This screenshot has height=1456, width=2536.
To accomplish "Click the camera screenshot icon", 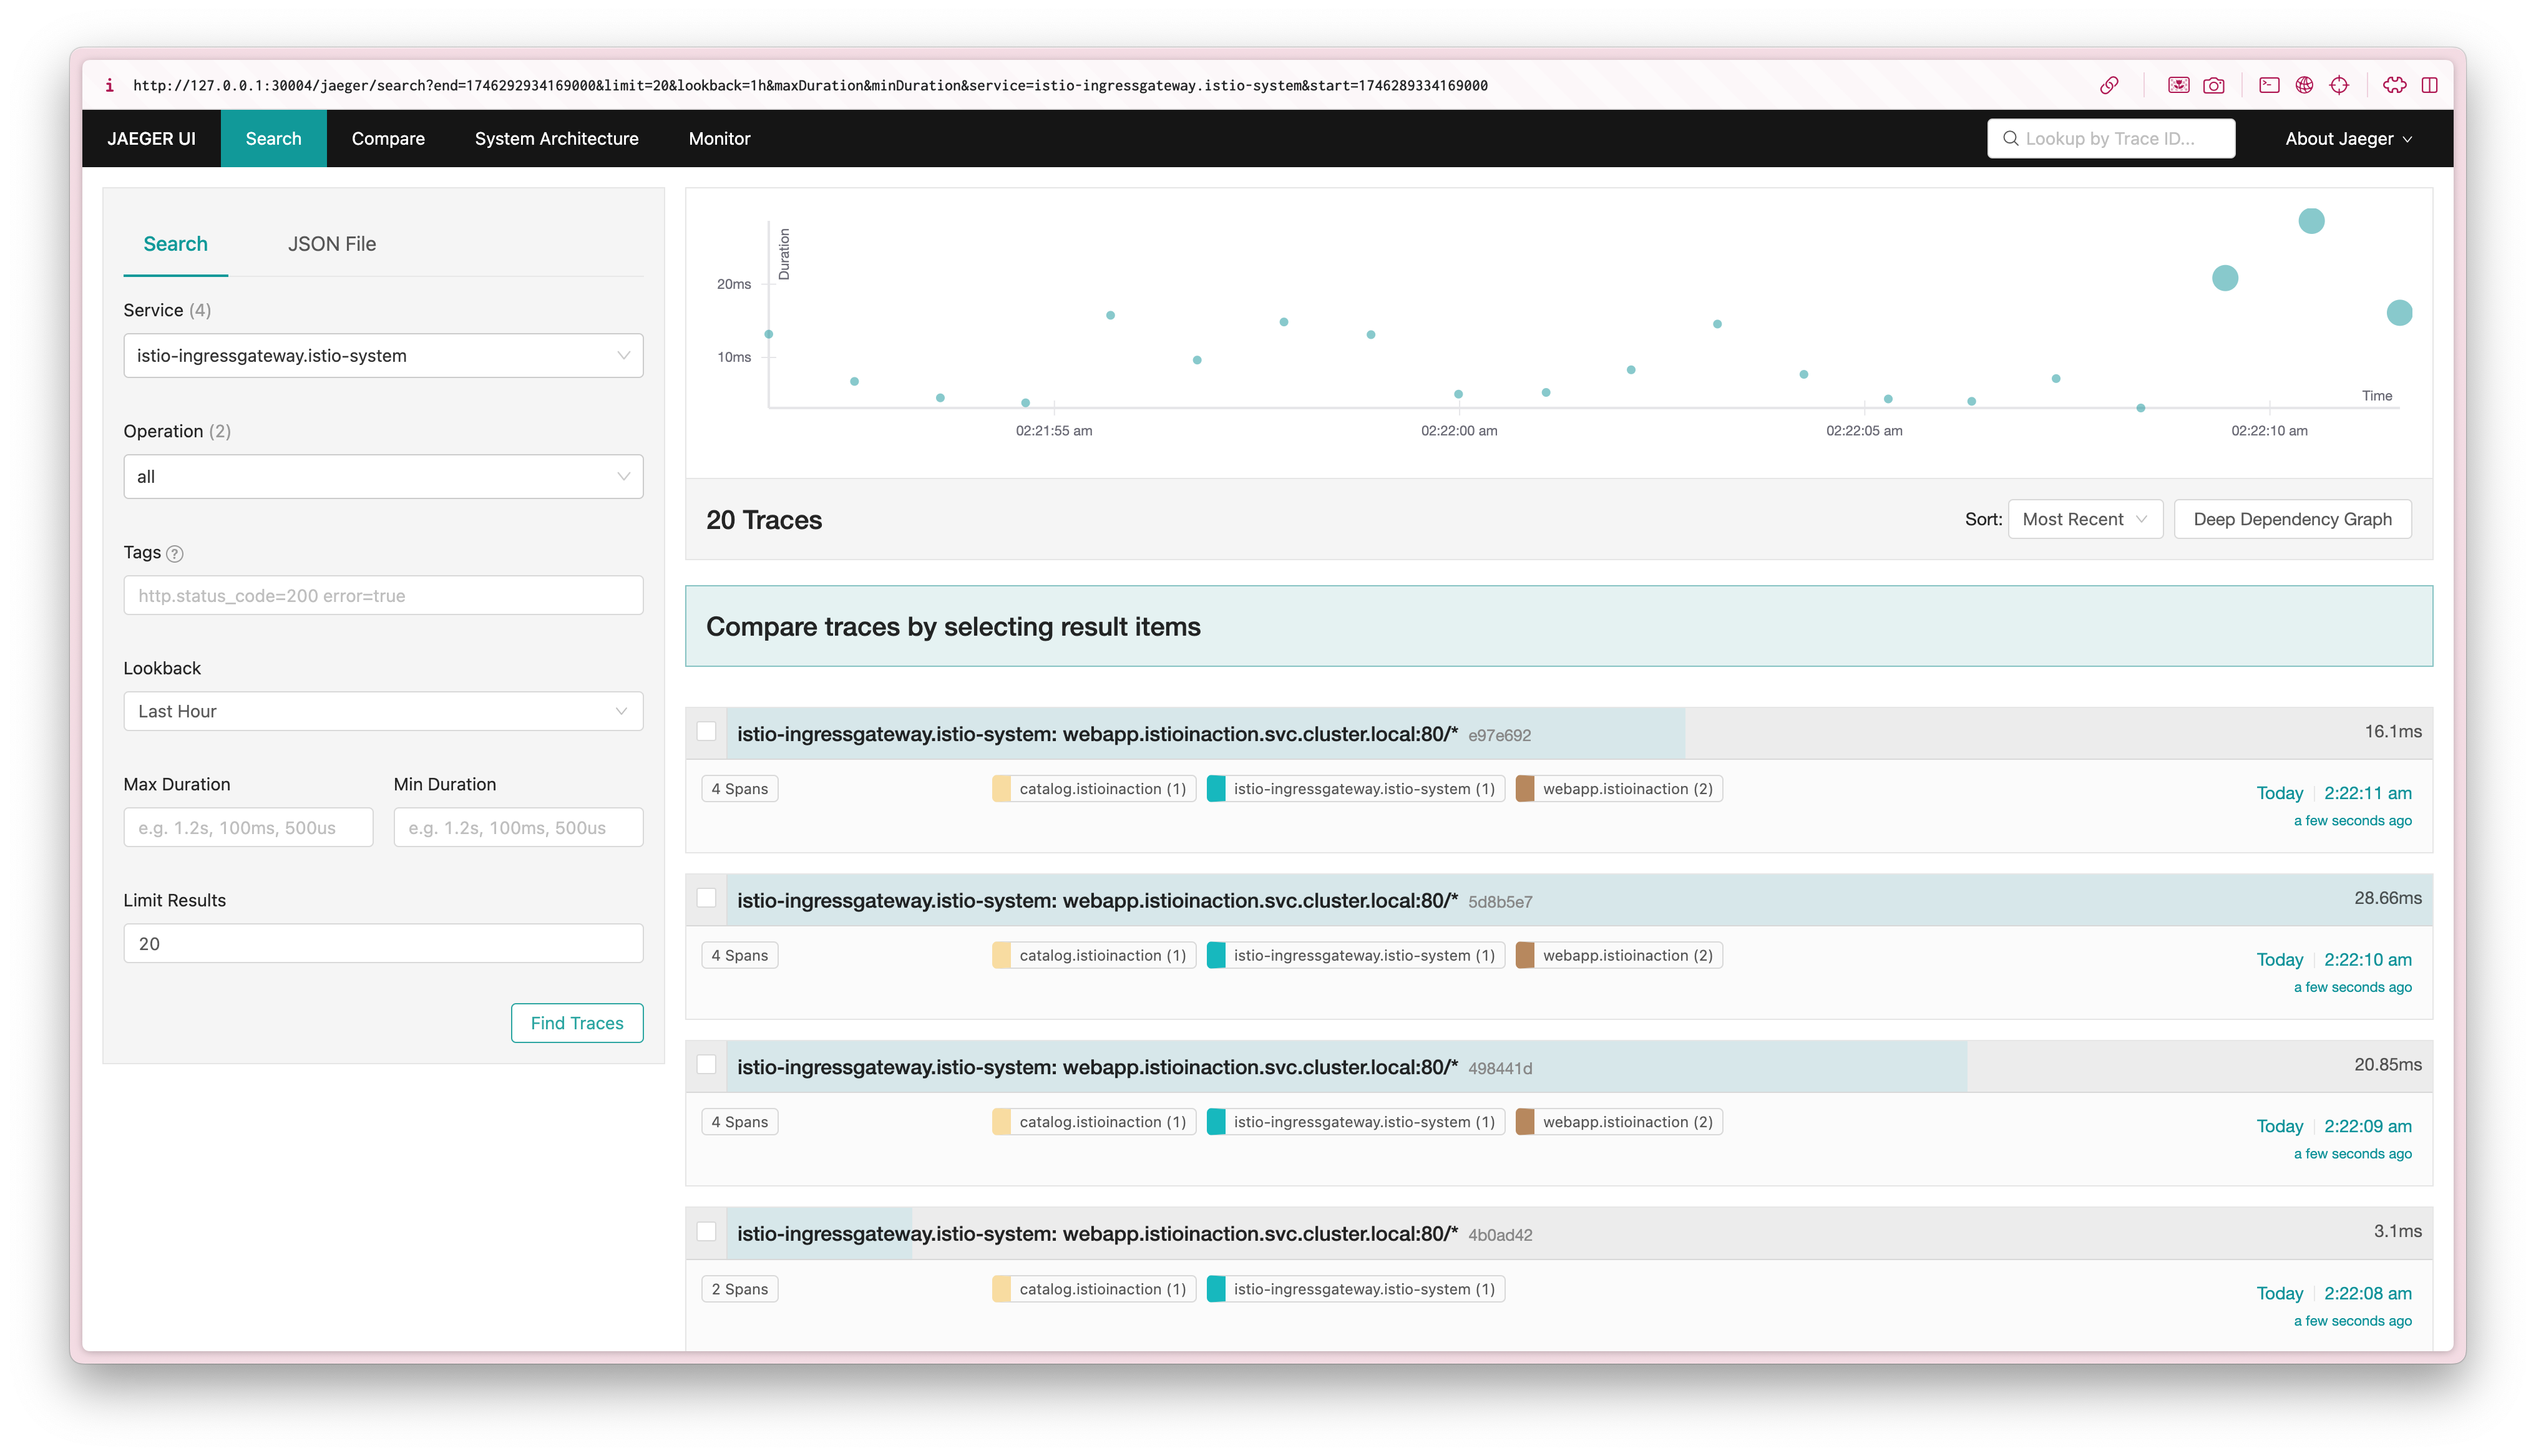I will coord(2214,85).
